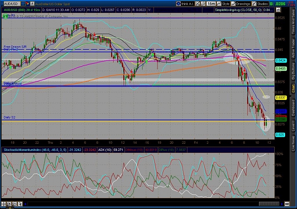This screenshot has height=209, width=297.
Task: Click the zoom magnifier toolbar icon
Action: tap(203, 4)
